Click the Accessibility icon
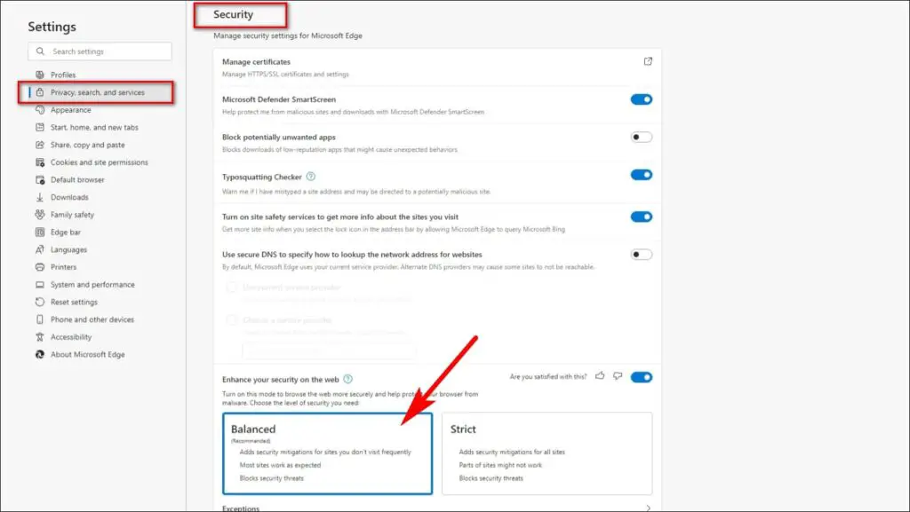Screen dimensions: 910x512 coord(40,337)
